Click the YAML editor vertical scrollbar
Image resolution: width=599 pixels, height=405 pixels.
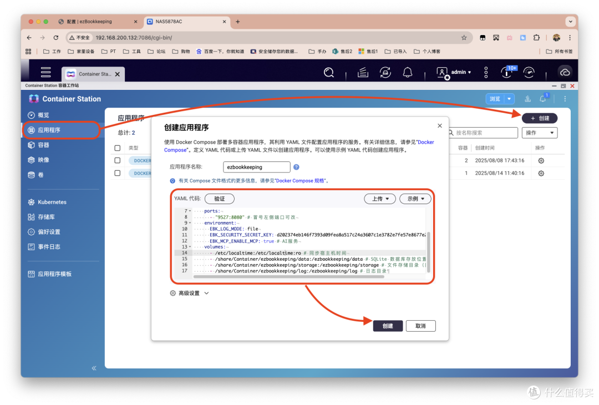(x=429, y=252)
